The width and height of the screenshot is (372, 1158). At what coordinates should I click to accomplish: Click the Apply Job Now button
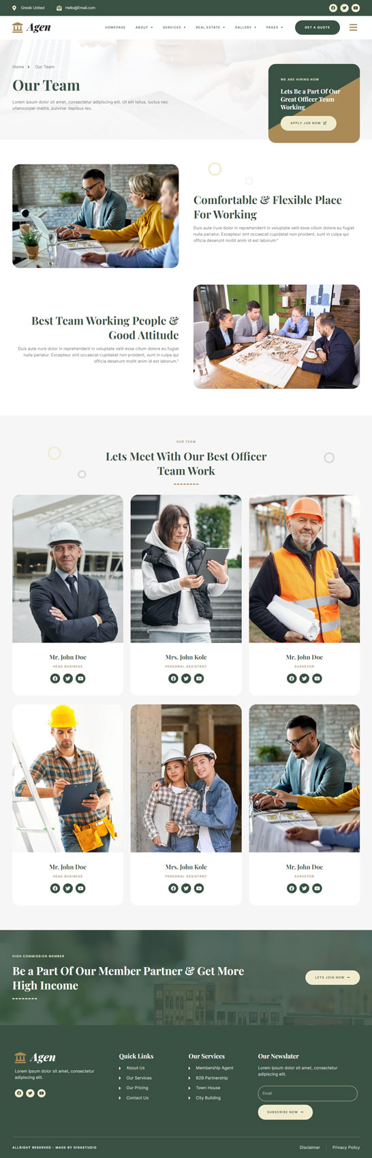coord(309,123)
